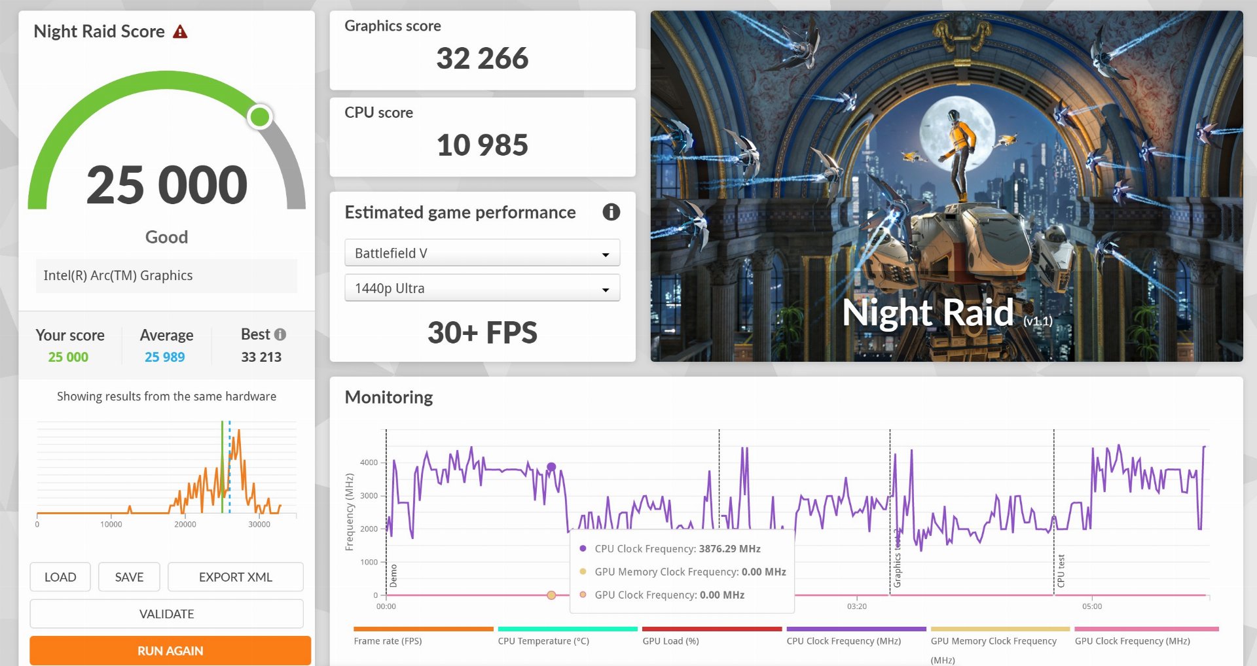Click the 05:00 time label on the chart axis
The image size is (1257, 666).
[x=1092, y=606]
